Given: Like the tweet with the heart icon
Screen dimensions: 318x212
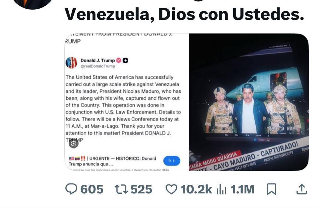Looking at the screenshot, I should click(x=171, y=189).
